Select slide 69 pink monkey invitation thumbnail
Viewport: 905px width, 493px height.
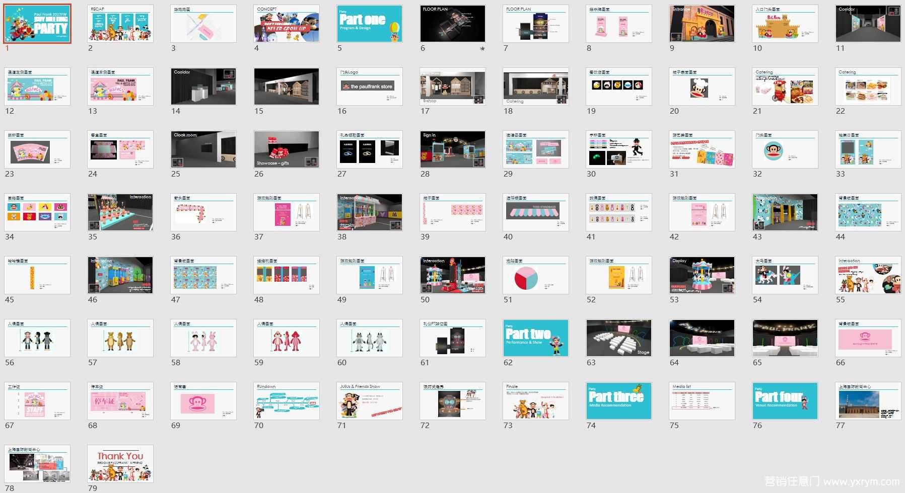[203, 401]
